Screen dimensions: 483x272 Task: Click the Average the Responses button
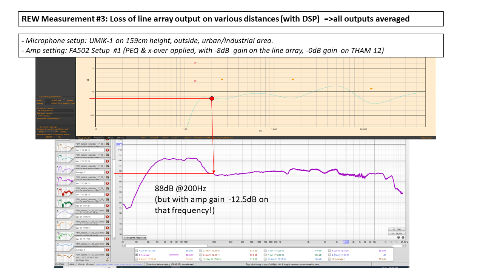(135, 238)
